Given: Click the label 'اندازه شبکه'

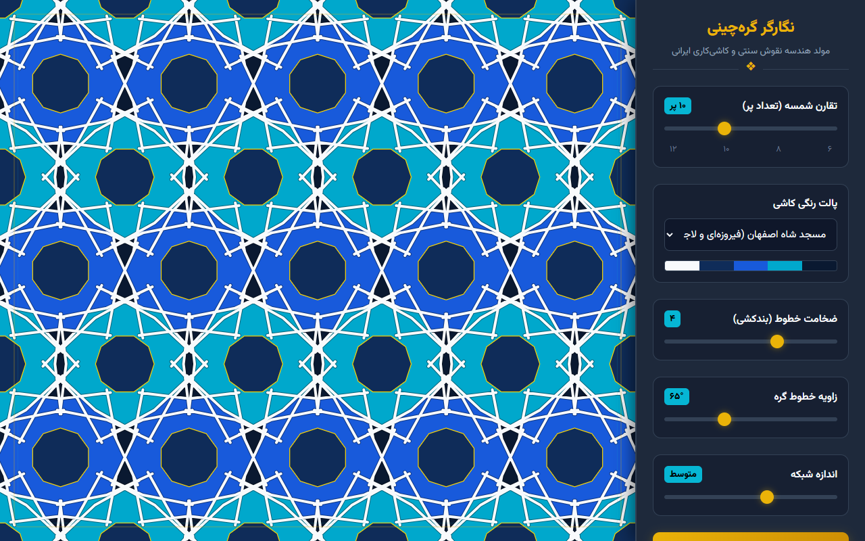Looking at the screenshot, I should (814, 474).
